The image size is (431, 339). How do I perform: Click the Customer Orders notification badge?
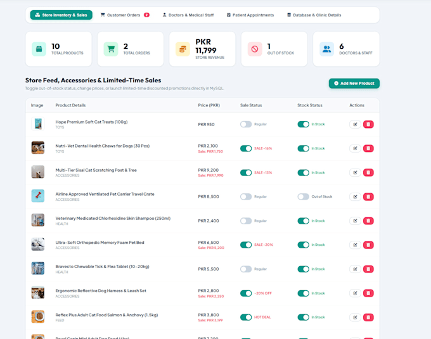point(147,15)
